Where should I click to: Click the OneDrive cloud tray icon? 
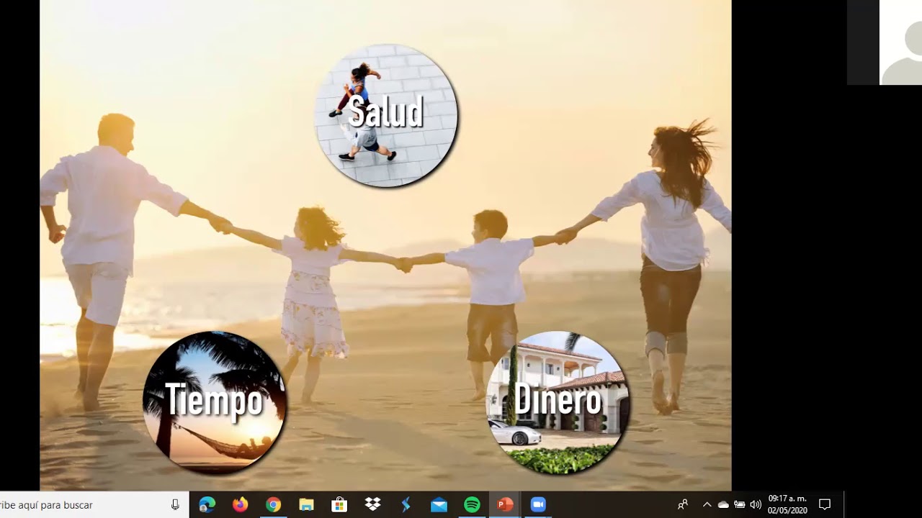pos(723,505)
